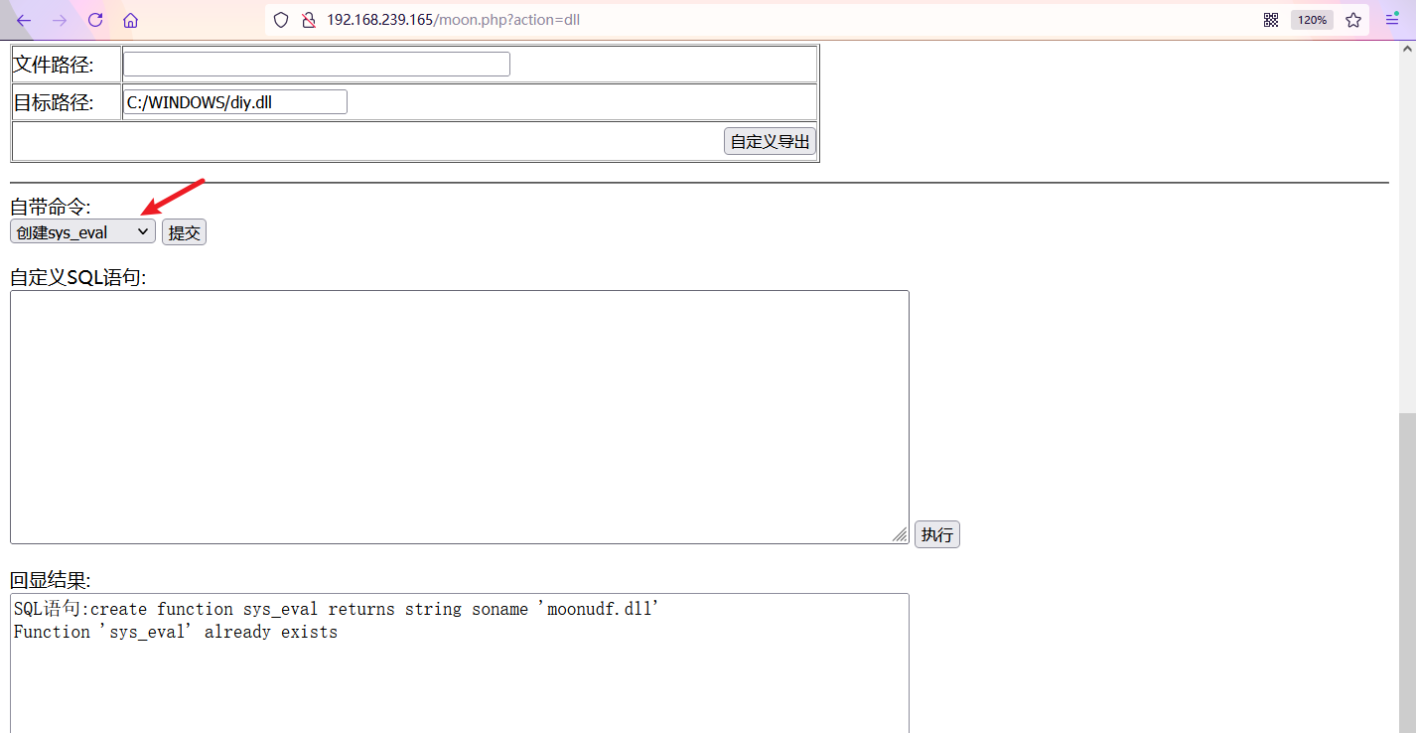This screenshot has height=733, width=1416.
Task: Click the shield tracking protection icon
Action: click(x=281, y=20)
